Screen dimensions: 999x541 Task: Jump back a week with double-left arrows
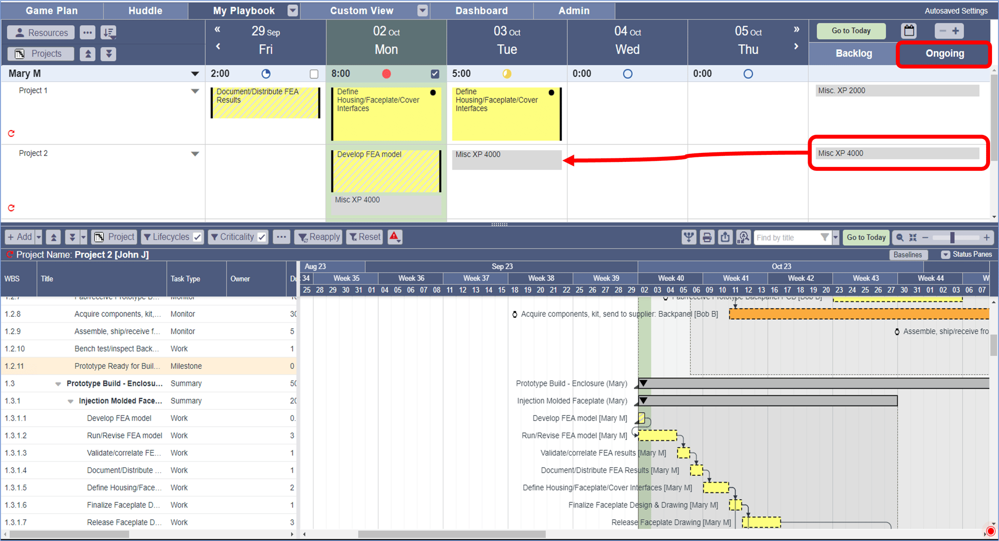pyautogui.click(x=218, y=29)
